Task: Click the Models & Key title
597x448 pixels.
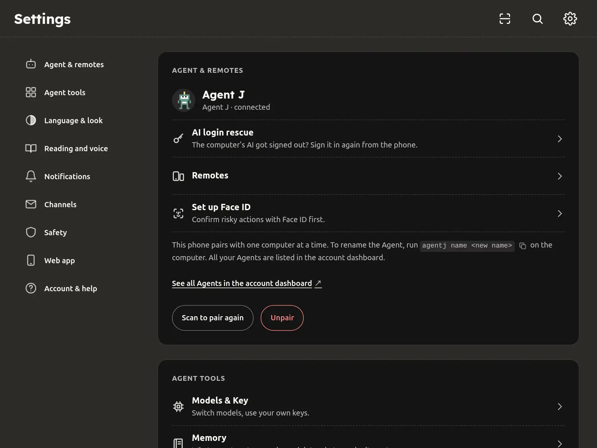Action: click(220, 401)
